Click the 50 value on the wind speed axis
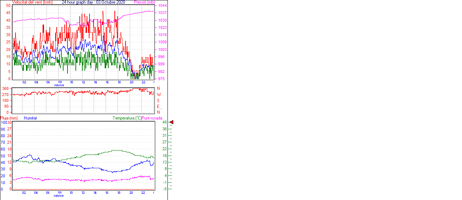Viewport: 462px width, 200px height. point(8,6)
